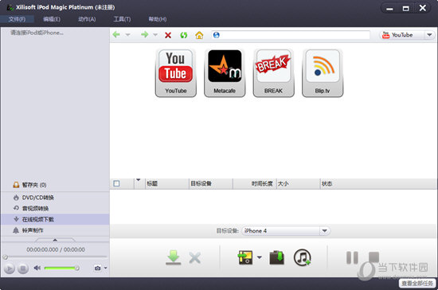Open the YouTube site tile

176,73
